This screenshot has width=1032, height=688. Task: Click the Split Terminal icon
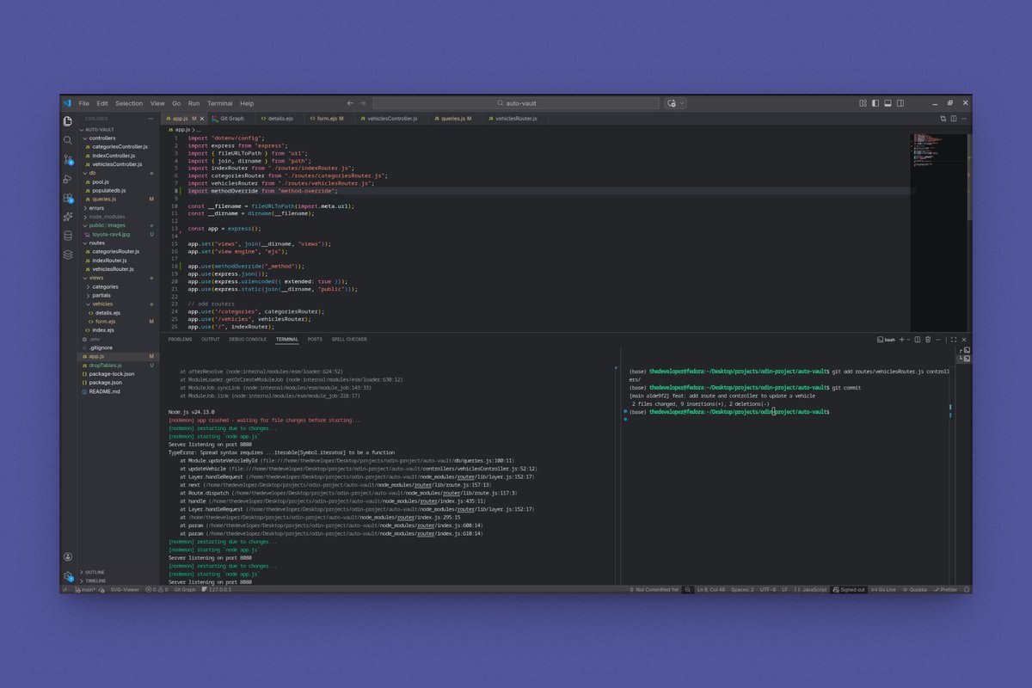[918, 340]
